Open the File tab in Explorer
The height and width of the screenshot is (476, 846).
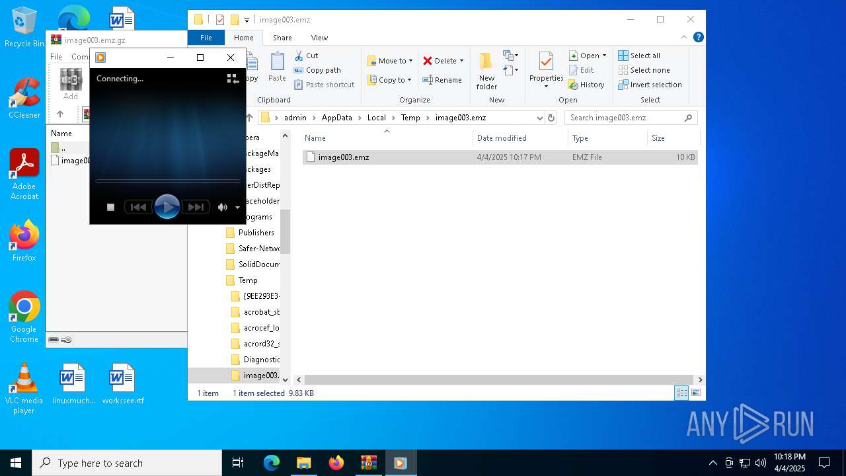tap(206, 38)
